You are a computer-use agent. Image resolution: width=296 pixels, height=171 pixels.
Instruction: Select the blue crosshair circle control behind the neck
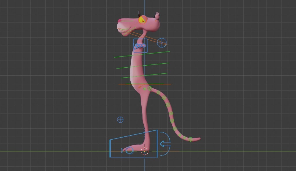point(162,43)
